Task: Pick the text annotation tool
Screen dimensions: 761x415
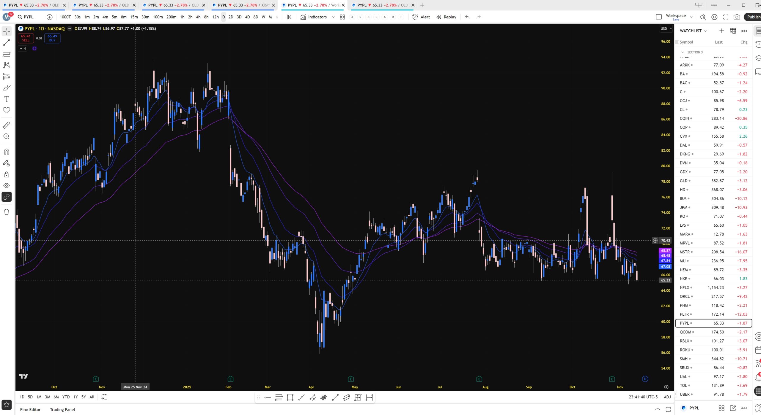Action: coord(7,99)
